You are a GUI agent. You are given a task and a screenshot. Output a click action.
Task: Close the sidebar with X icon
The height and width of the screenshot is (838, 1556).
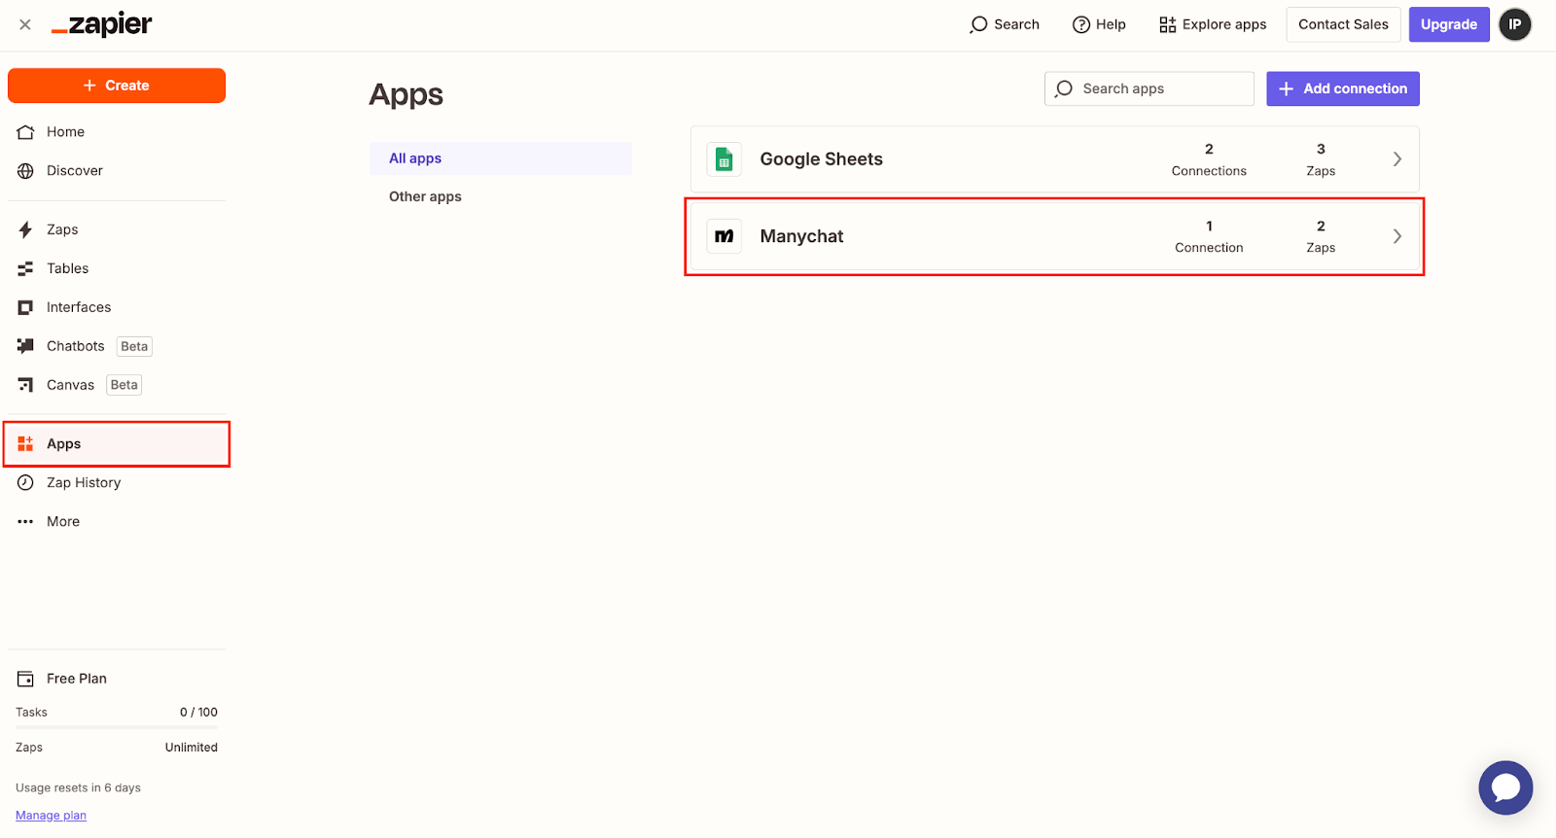point(25,24)
